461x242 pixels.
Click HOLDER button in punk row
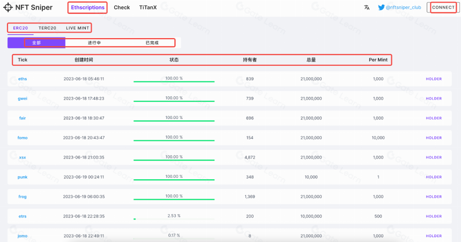pyautogui.click(x=434, y=177)
